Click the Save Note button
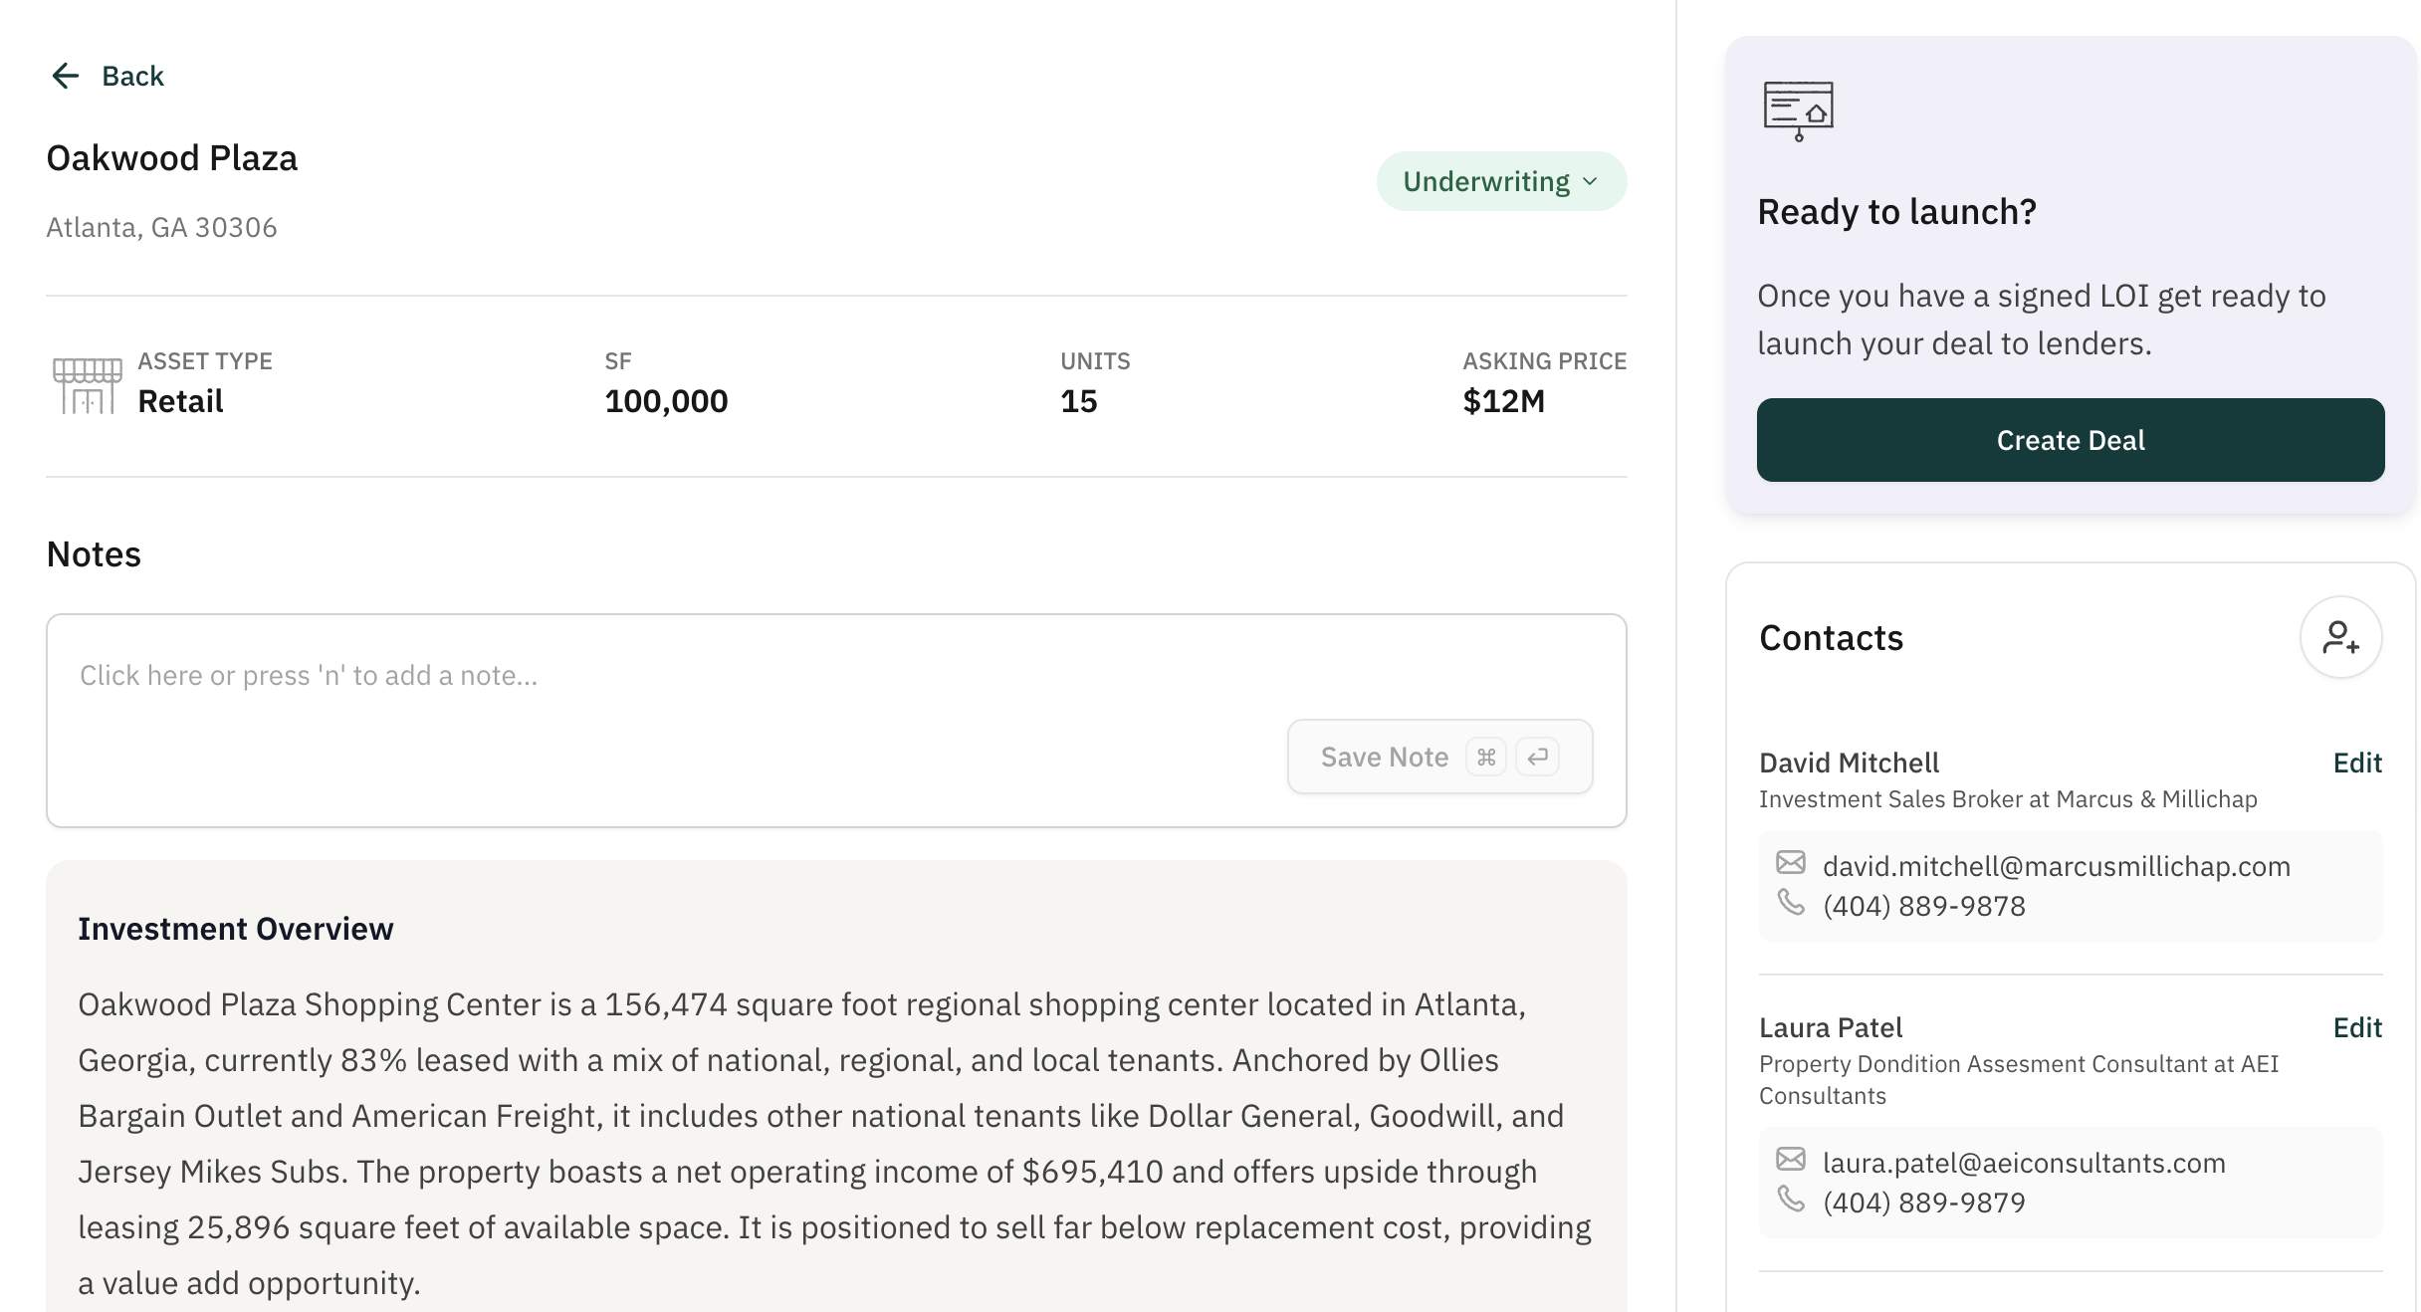This screenshot has width=2421, height=1312. (x=1385, y=758)
